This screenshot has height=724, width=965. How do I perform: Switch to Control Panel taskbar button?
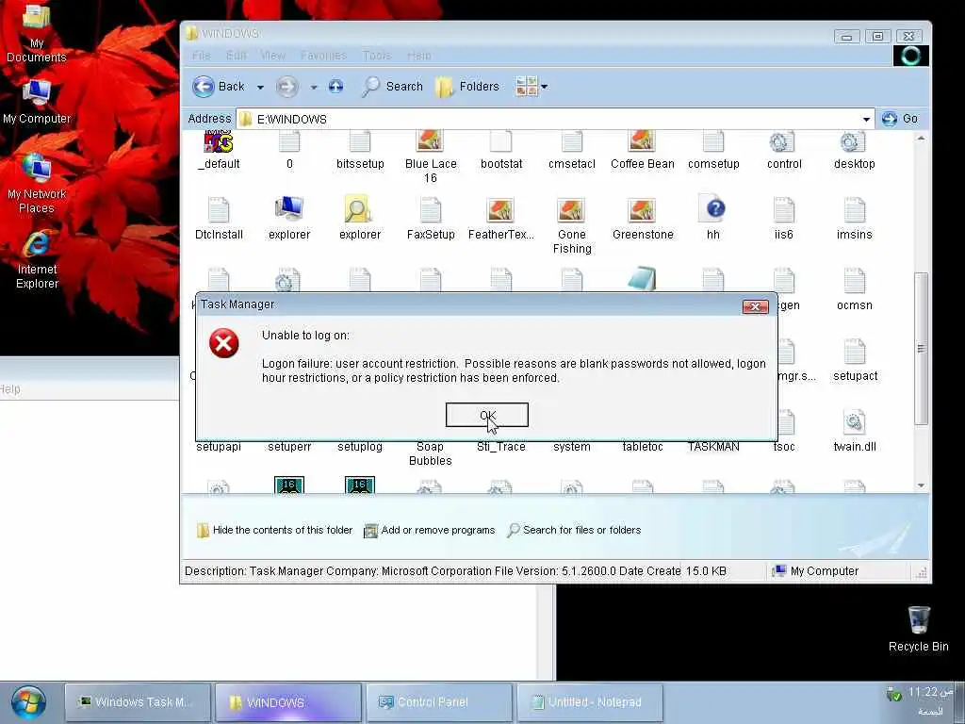coord(439,702)
